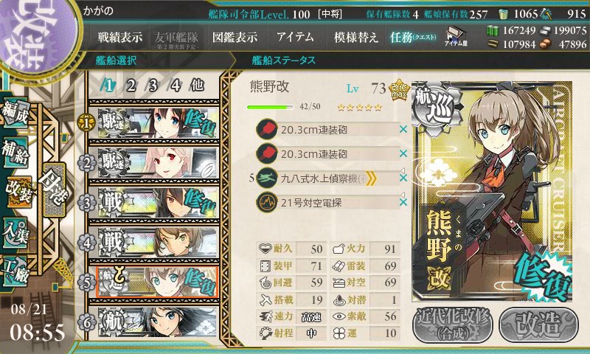Click the 改造 remodel button
This screenshot has width=590, height=354.
(538, 324)
